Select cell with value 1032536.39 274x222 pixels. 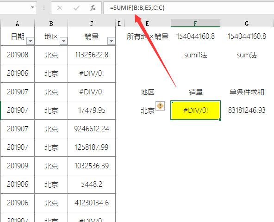(x=92, y=166)
